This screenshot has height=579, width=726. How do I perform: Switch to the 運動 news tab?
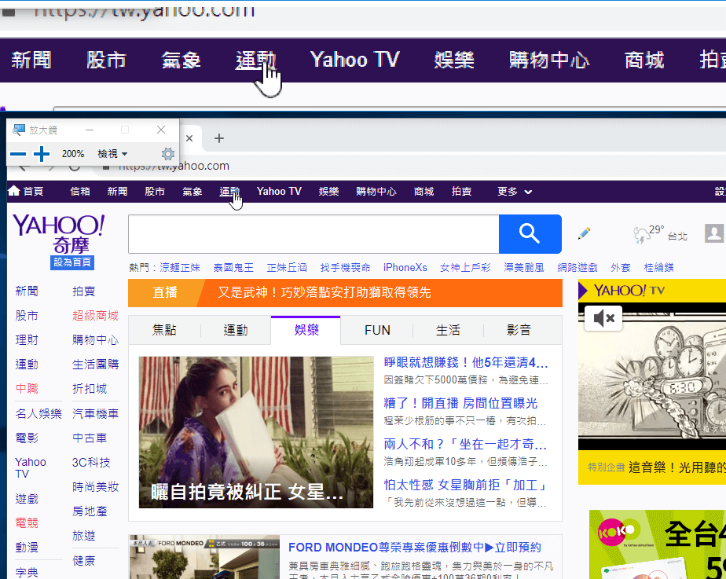pyautogui.click(x=236, y=330)
